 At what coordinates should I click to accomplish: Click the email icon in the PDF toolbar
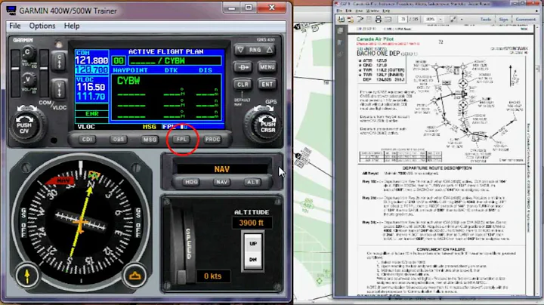click(x=388, y=20)
